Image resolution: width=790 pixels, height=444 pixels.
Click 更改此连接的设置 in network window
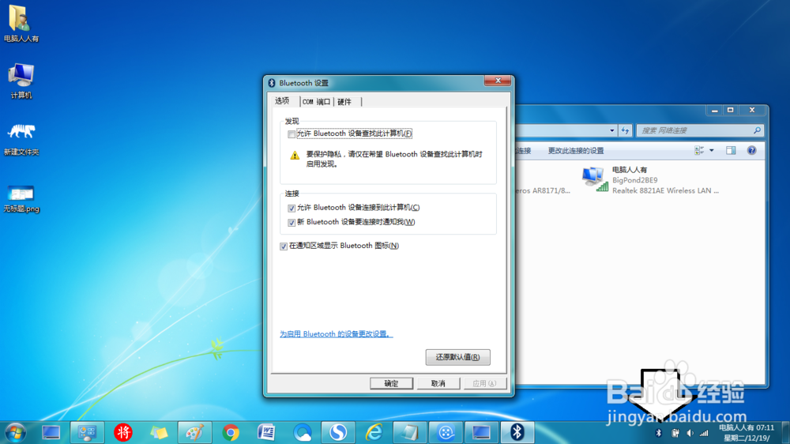point(575,151)
